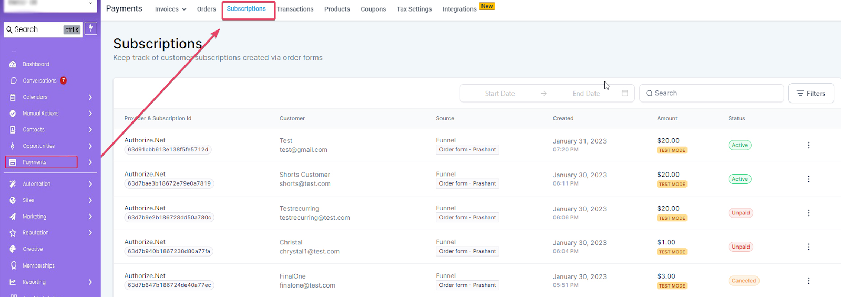Expand the Opportunities submenu chevron
This screenshot has width=841, height=297.
tap(90, 146)
